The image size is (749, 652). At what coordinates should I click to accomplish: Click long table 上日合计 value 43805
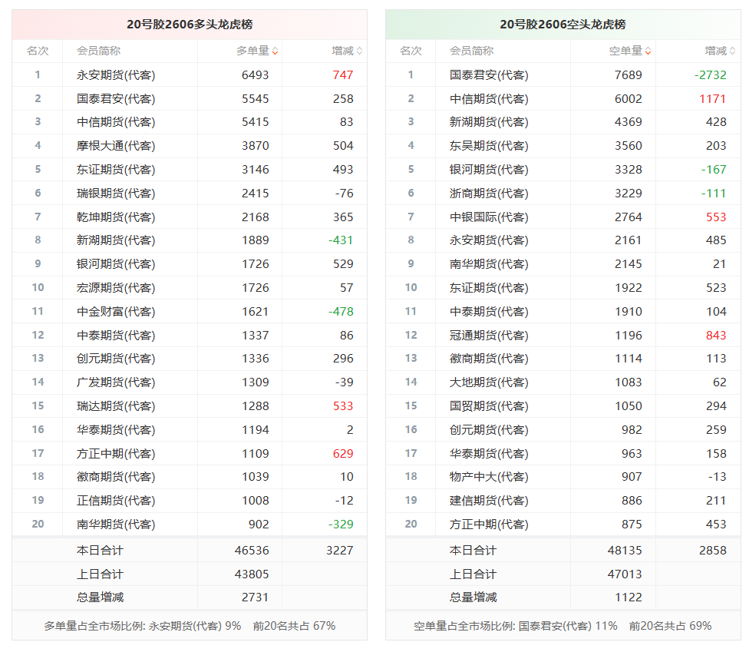pyautogui.click(x=252, y=574)
